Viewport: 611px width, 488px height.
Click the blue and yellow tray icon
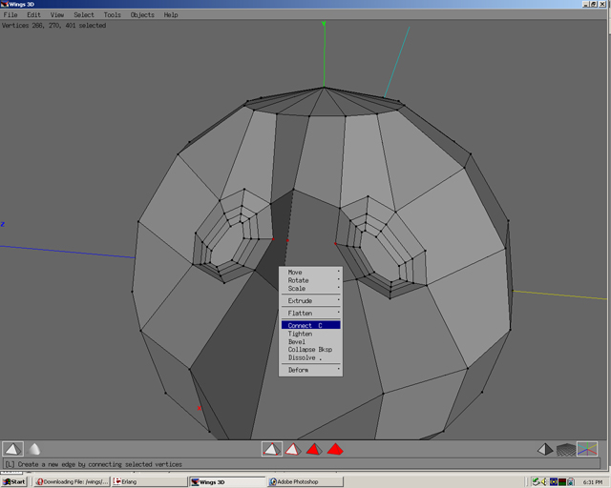point(554,481)
